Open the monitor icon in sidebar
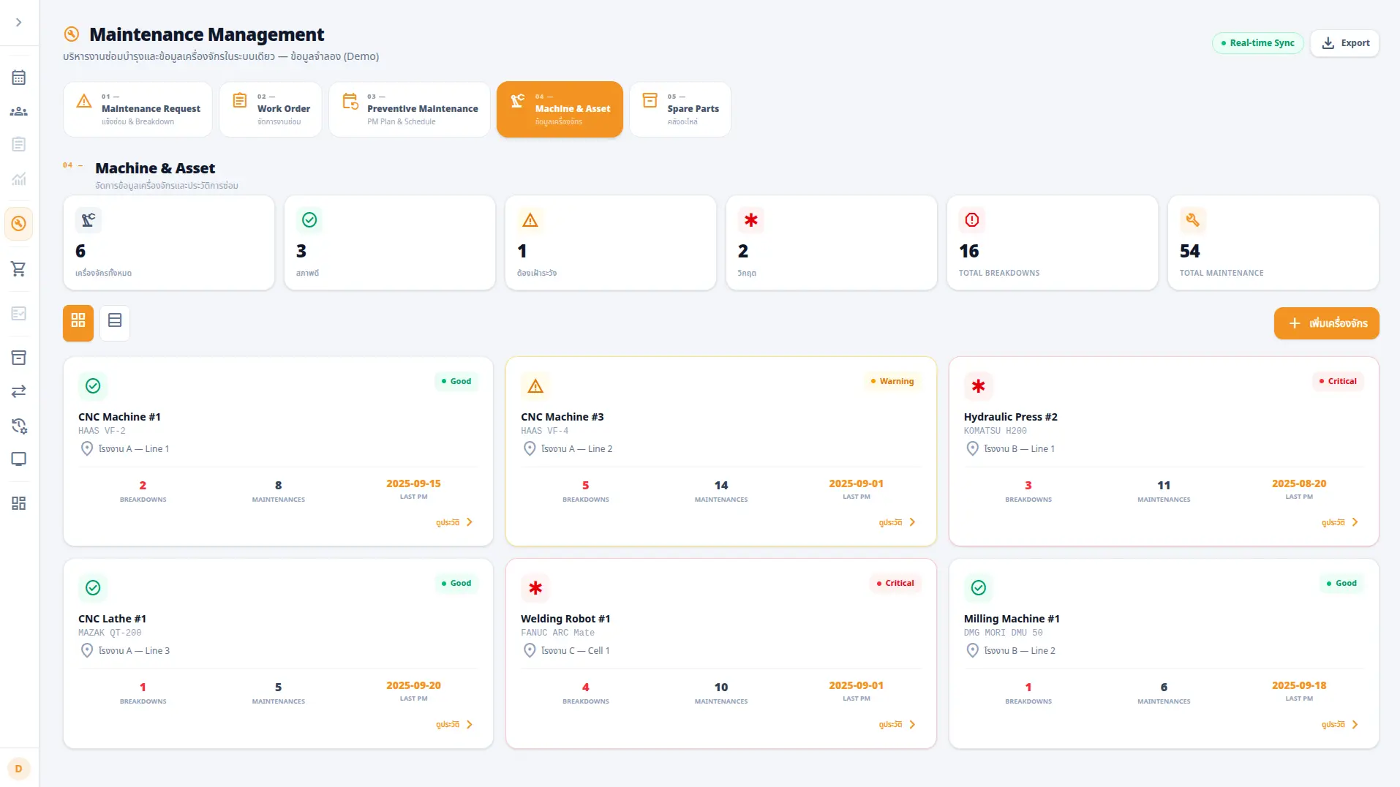This screenshot has width=1400, height=787. coord(19,459)
